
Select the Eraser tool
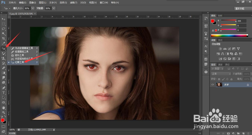tap(3, 68)
